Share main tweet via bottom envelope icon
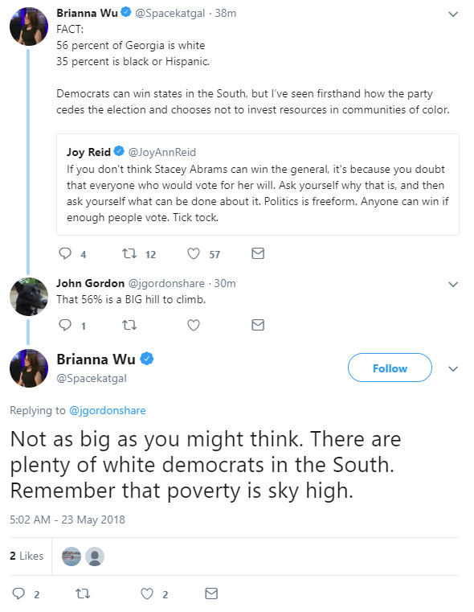This screenshot has width=474, height=612. click(211, 594)
